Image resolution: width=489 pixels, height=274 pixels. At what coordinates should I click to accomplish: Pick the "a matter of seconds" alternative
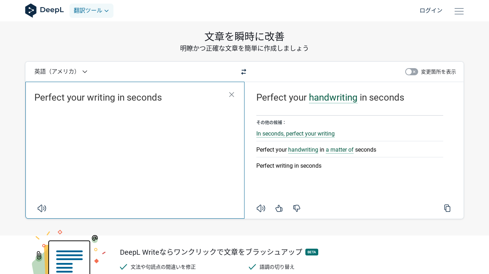click(339, 150)
